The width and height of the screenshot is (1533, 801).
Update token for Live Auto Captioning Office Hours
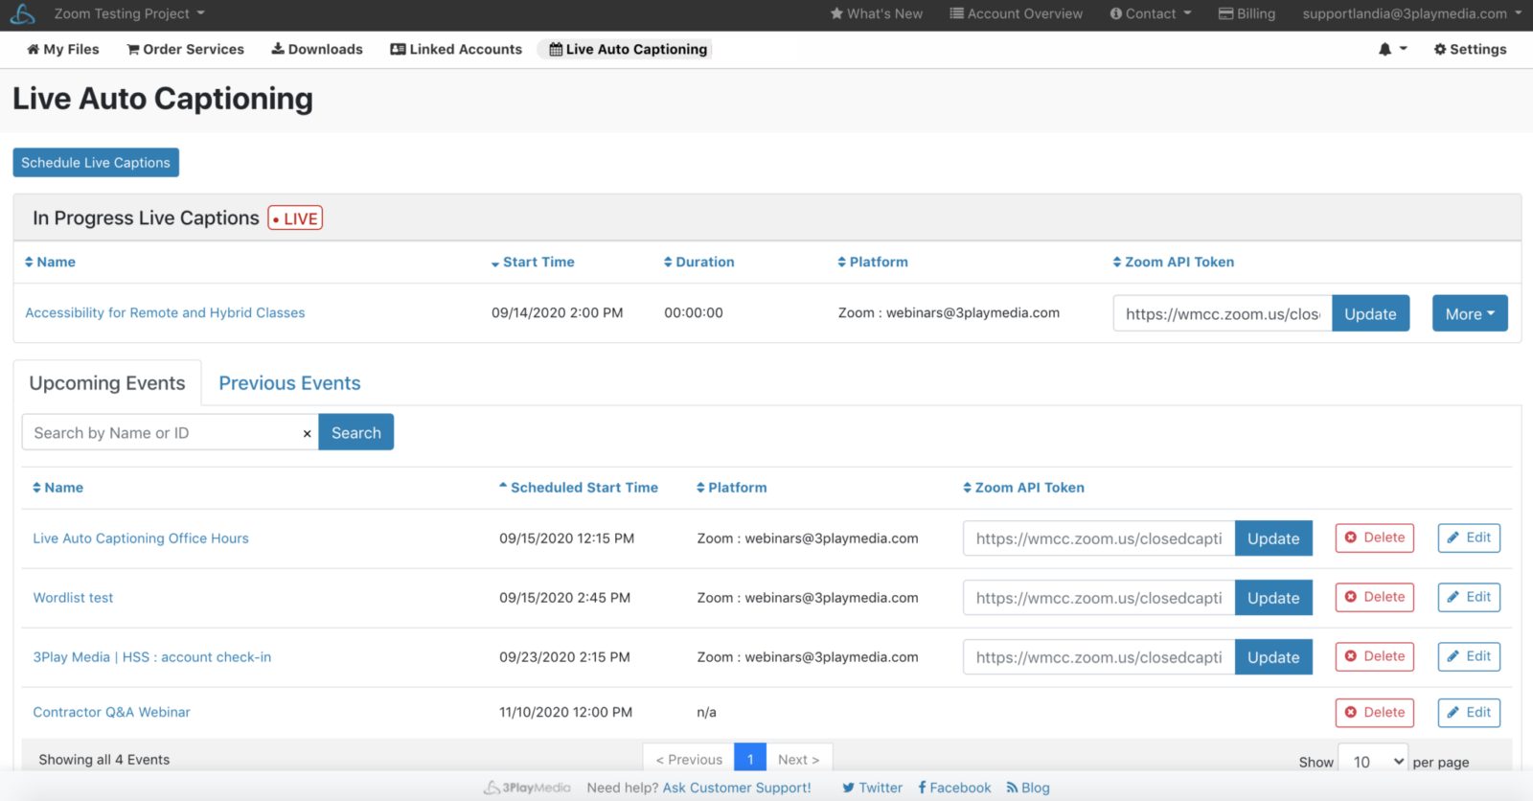coord(1273,538)
